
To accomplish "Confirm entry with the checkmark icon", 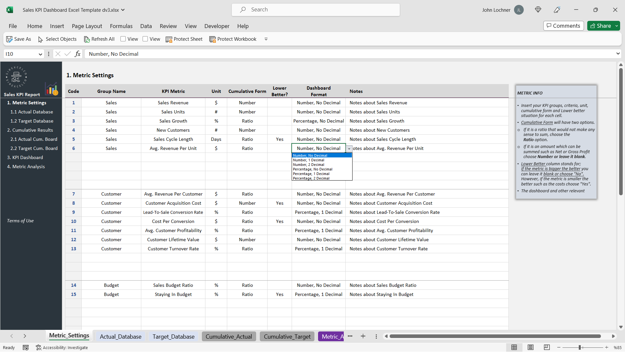I will [68, 54].
